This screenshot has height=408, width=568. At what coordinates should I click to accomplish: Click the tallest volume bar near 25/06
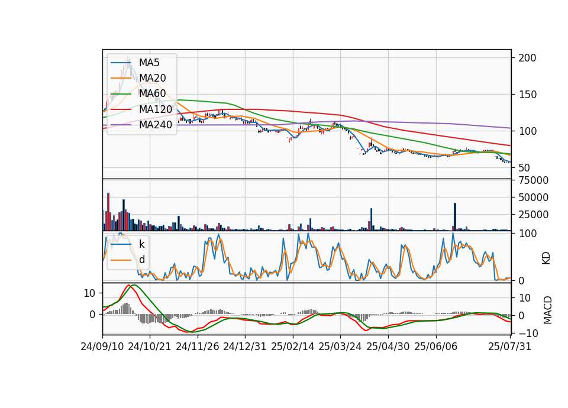455,217
